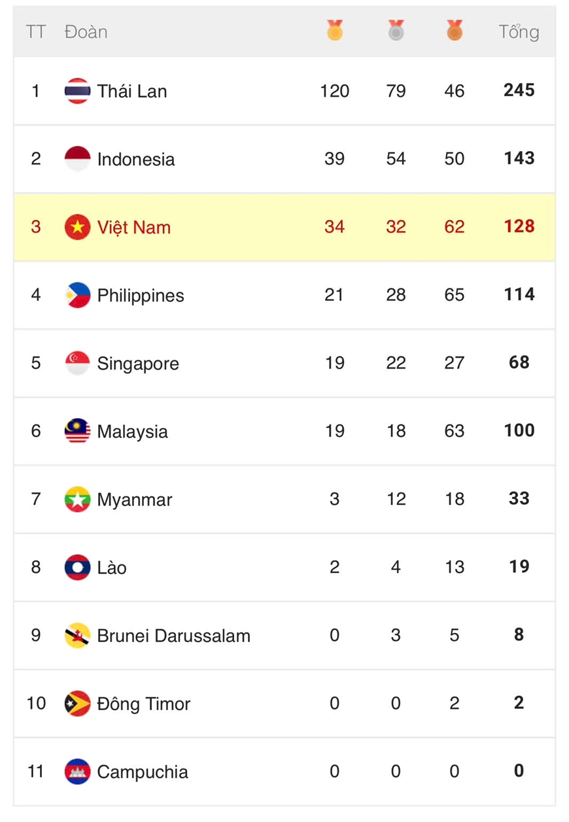Click the Vietnam flag icon
Image resolution: width=569 pixels, height=822 pixels.
pyautogui.click(x=77, y=227)
